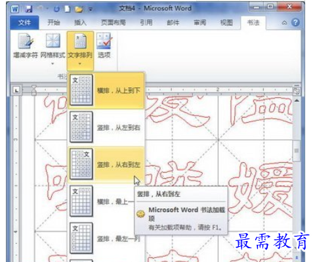Open Word Help question mark icon
Screen dimensions: 315x262
click(x=295, y=22)
